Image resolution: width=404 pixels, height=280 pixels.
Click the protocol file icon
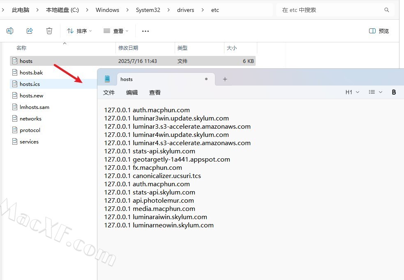15,130
